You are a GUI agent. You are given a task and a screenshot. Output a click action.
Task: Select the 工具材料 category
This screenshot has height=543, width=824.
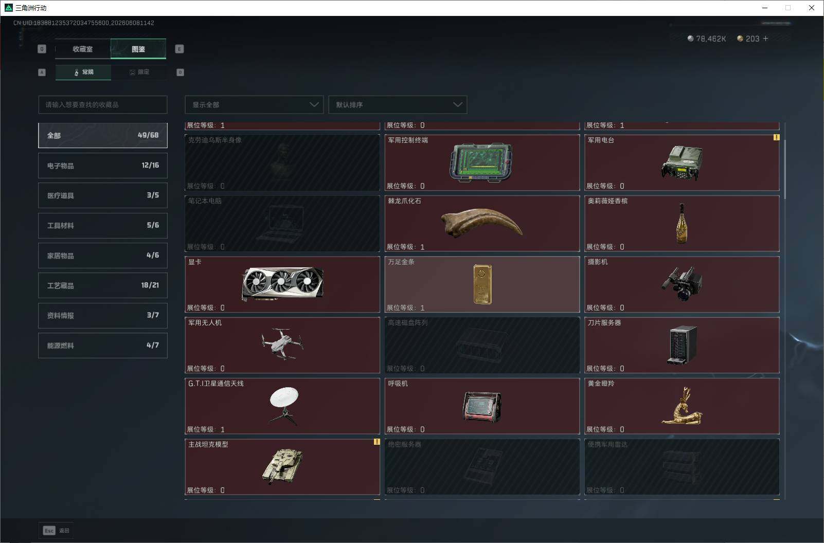(x=103, y=225)
